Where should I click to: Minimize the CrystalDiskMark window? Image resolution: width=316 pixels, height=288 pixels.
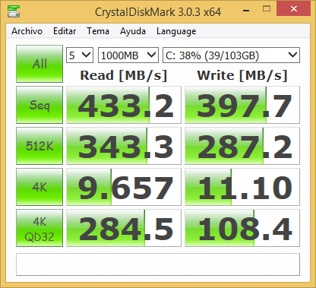pos(246,10)
